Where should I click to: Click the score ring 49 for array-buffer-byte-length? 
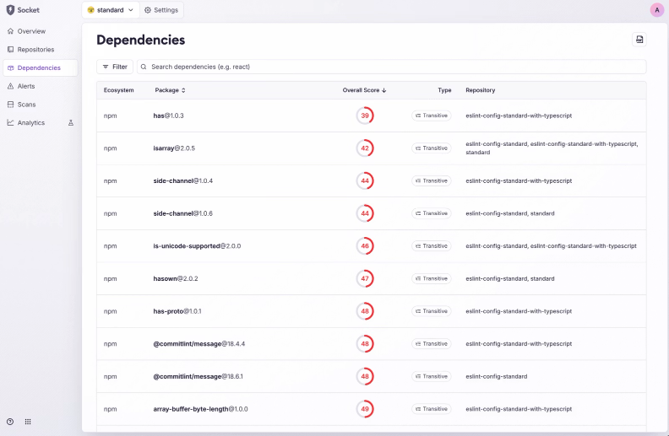point(365,409)
